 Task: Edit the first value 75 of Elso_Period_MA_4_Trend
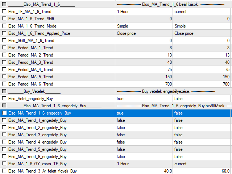pyautogui.click(x=144, y=70)
